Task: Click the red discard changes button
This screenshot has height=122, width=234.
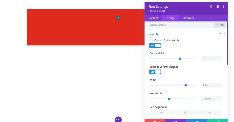Action: [x=155, y=120]
